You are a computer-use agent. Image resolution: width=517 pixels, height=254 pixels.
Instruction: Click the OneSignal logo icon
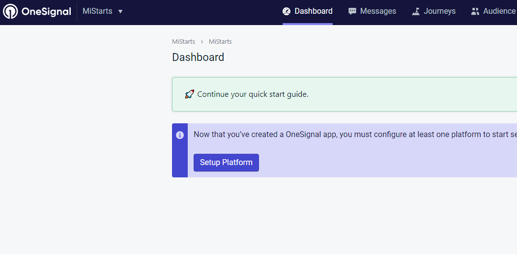[x=10, y=11]
